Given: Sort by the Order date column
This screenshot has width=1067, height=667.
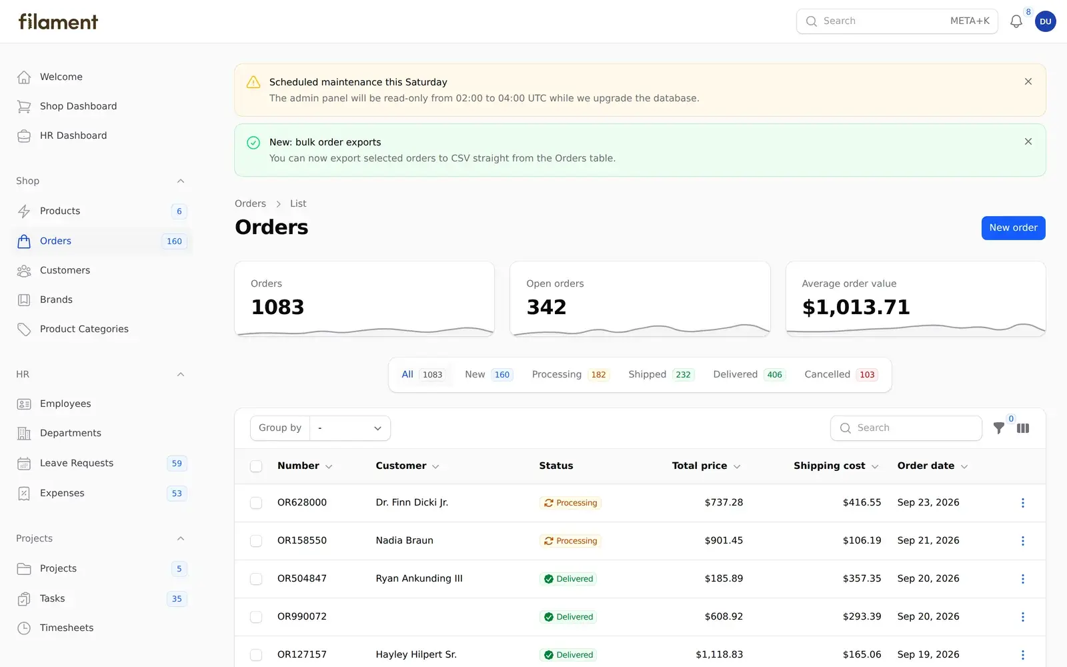Looking at the screenshot, I should coord(932,466).
